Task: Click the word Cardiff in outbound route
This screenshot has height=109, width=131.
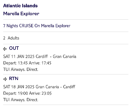Action: [42, 57]
